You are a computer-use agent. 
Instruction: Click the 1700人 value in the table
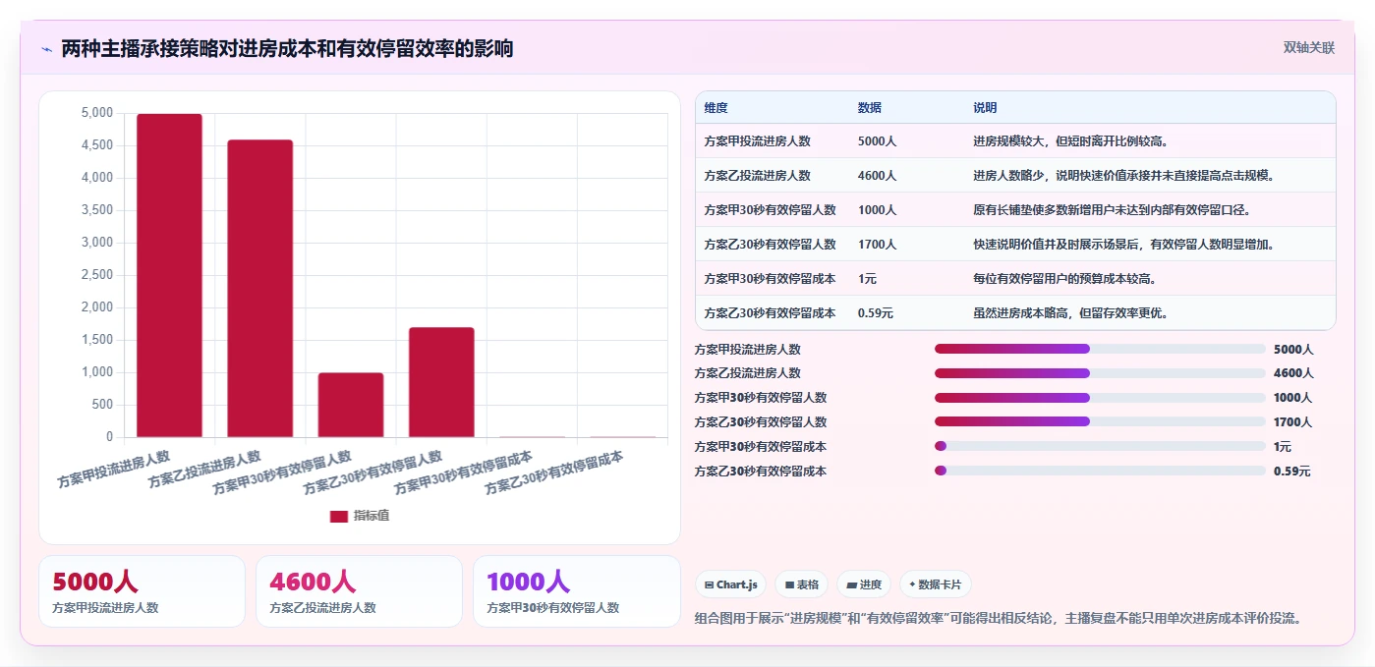tap(877, 245)
